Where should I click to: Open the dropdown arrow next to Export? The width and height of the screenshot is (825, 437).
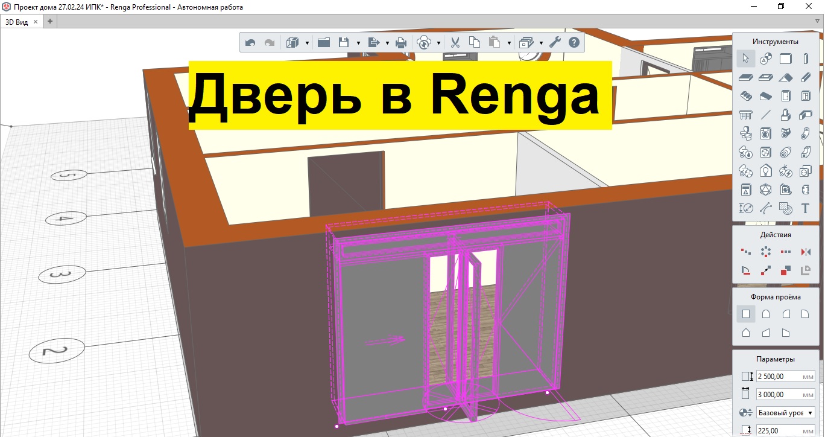pyautogui.click(x=387, y=43)
